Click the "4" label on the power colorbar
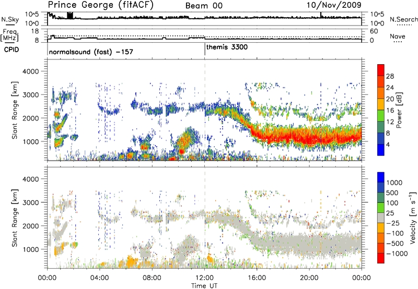This screenshot has width=418, height=289. pyautogui.click(x=388, y=145)
